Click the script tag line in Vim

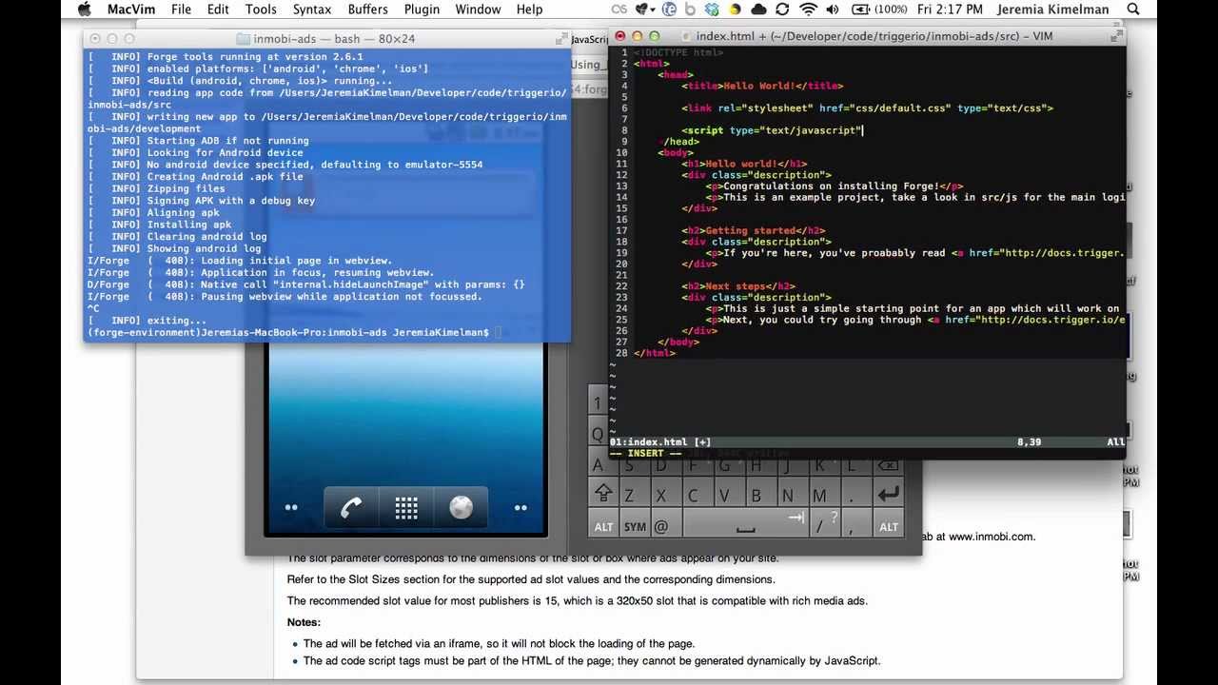771,130
